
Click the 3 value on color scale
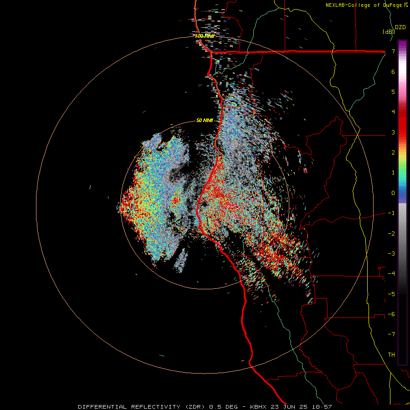coord(393,132)
